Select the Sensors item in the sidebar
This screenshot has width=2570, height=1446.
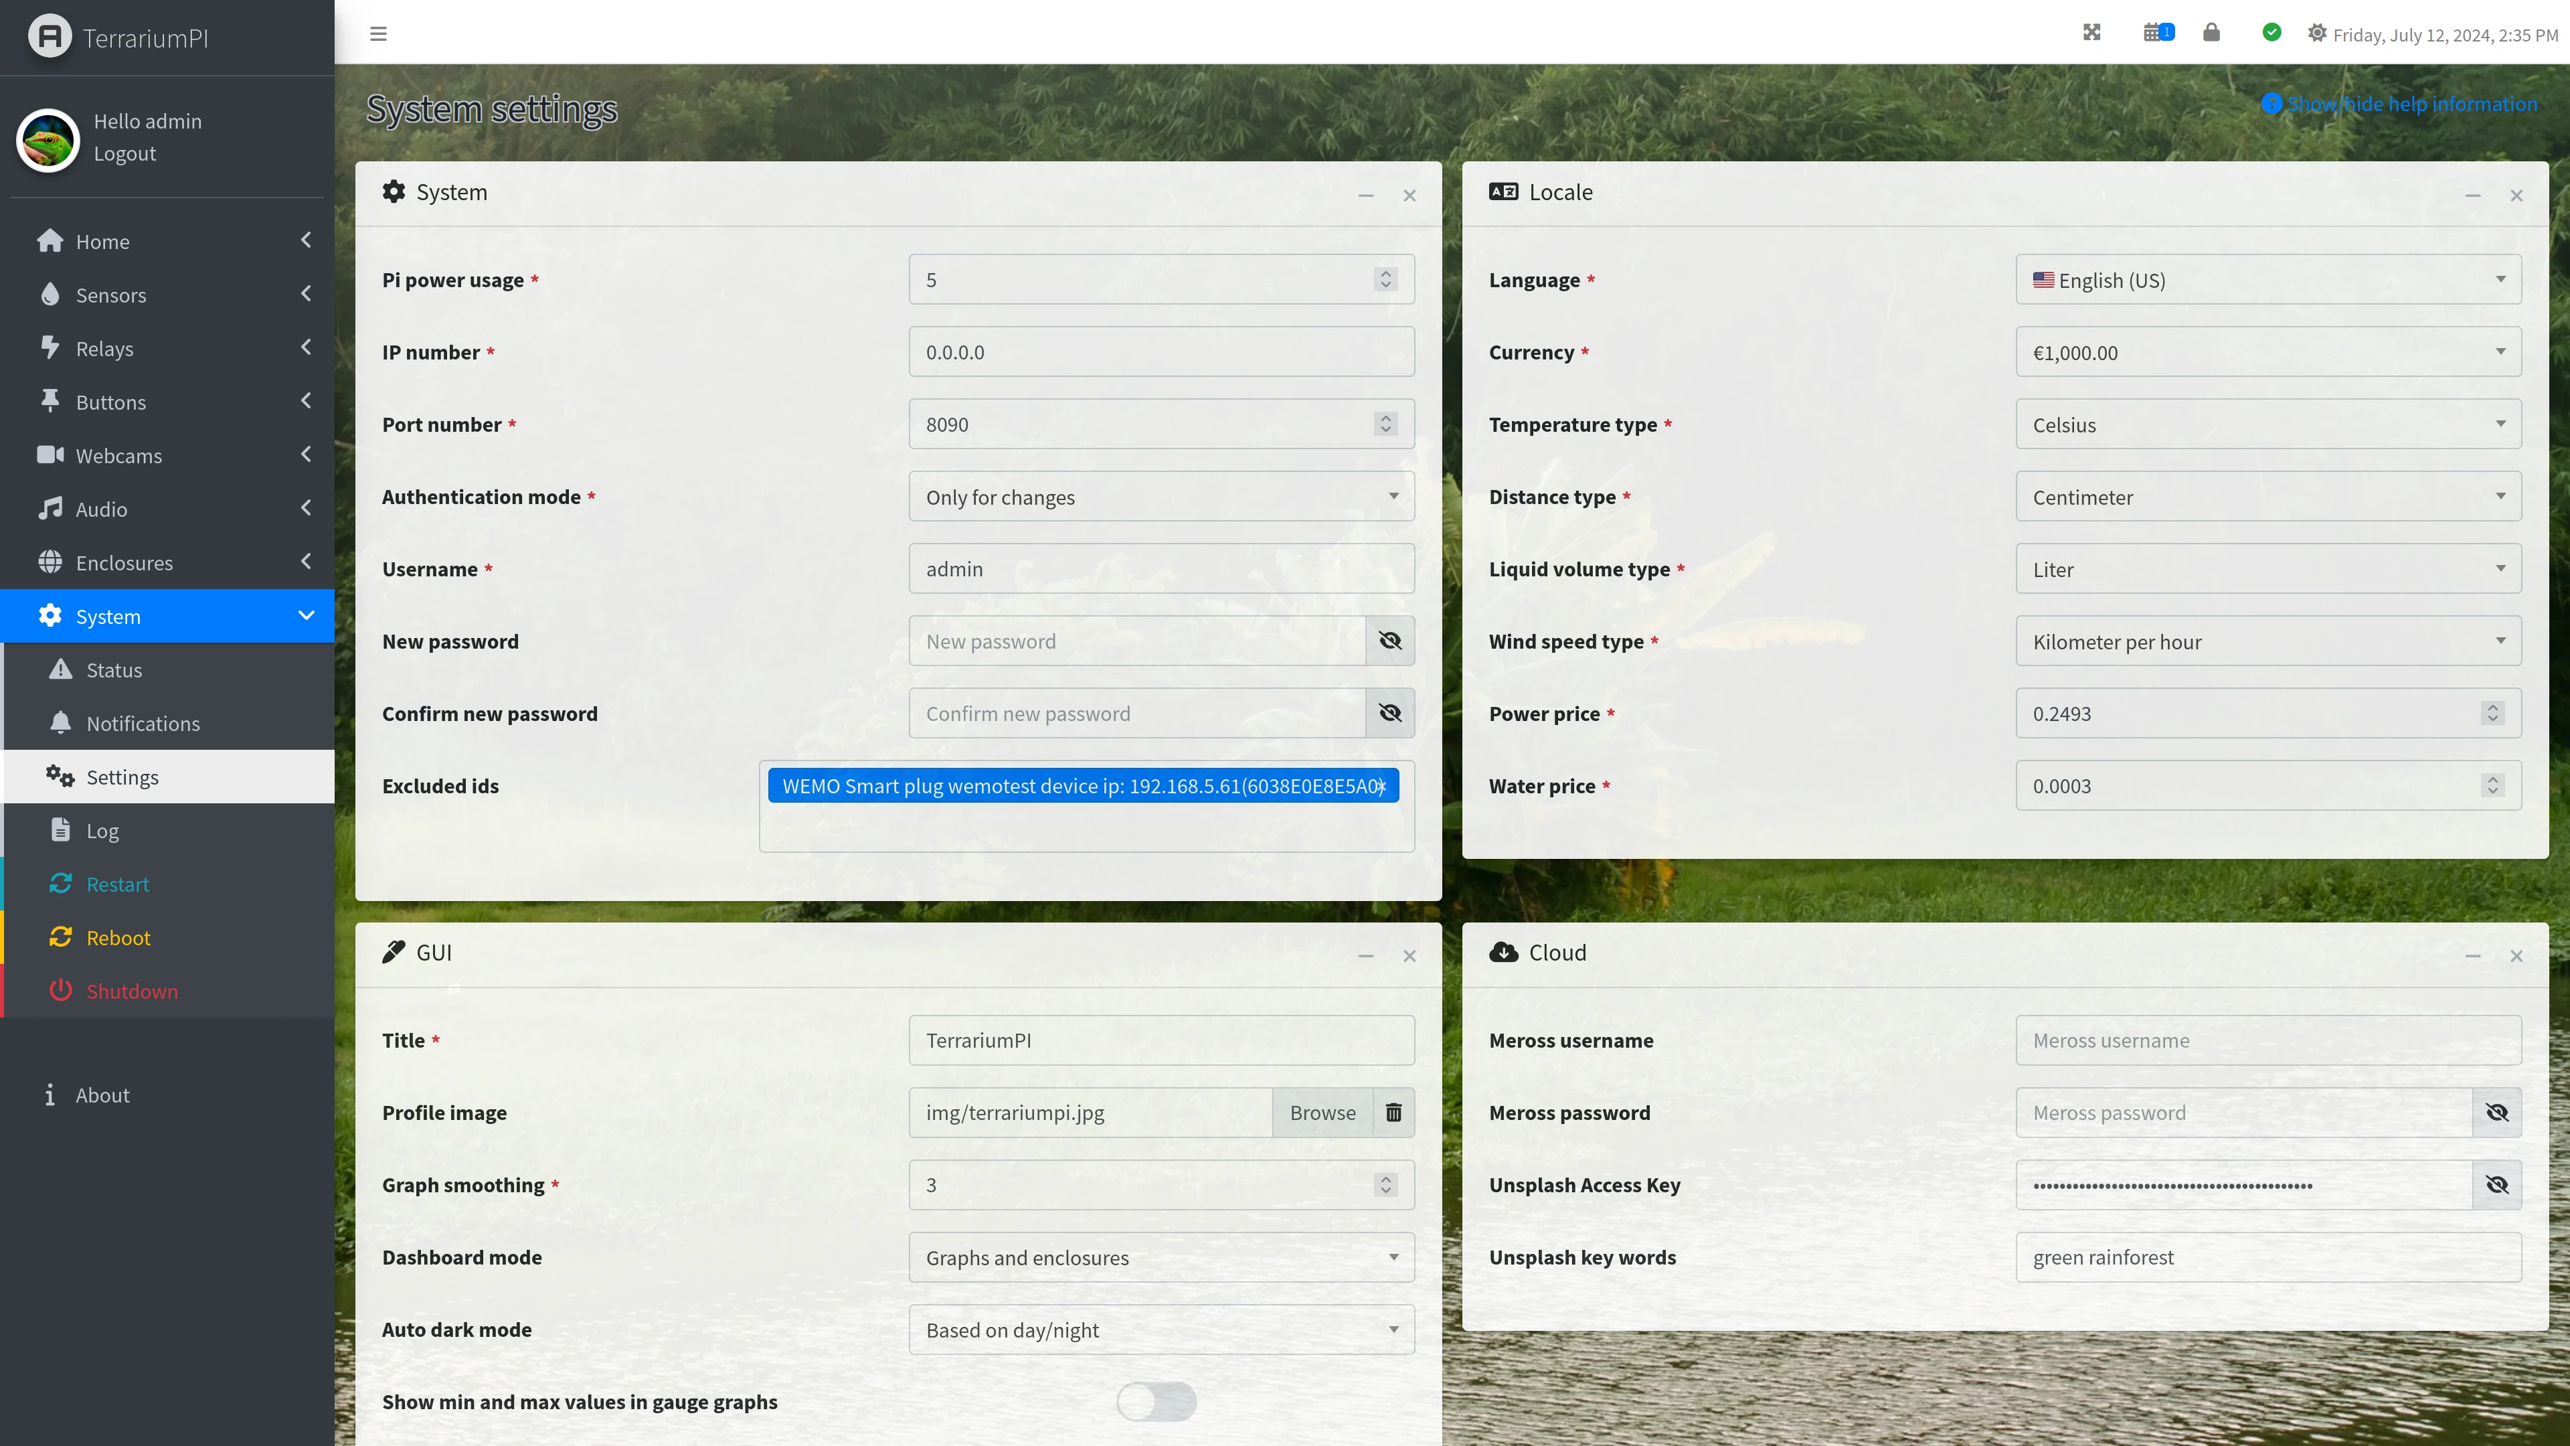coord(112,295)
